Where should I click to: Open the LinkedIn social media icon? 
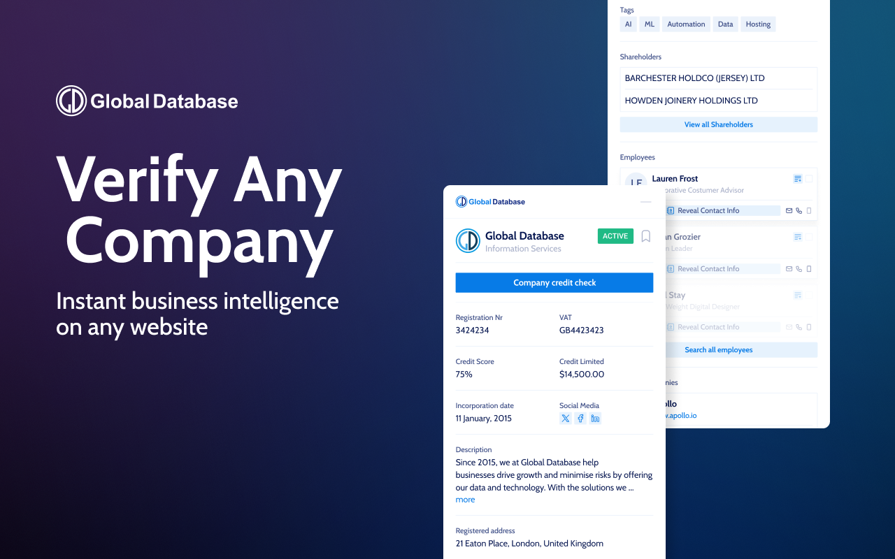(x=595, y=419)
